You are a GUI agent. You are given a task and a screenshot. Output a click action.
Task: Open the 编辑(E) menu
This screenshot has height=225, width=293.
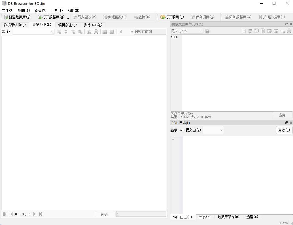(x=24, y=10)
